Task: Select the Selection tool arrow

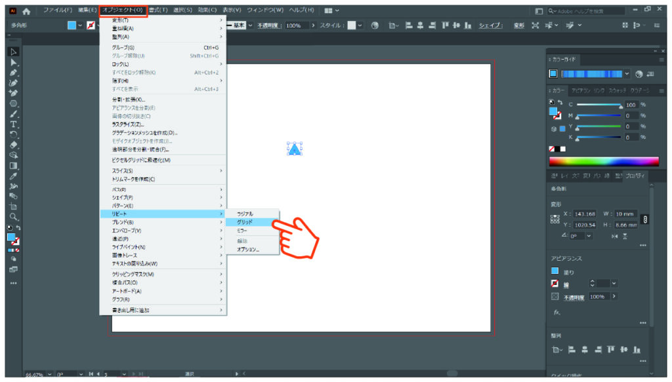Action: click(x=13, y=52)
